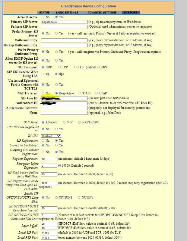The image size is (187, 241).
Task: Select UPnP for NAT Traversal
Action: [x=97, y=93]
